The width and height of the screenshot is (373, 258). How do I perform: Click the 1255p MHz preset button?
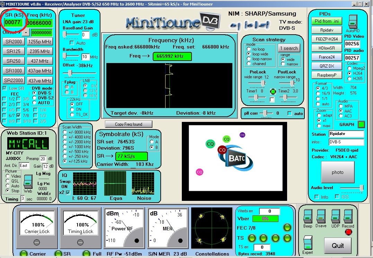tap(40, 42)
